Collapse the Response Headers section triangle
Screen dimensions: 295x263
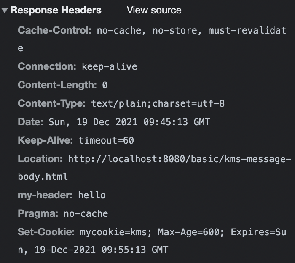click(5, 11)
